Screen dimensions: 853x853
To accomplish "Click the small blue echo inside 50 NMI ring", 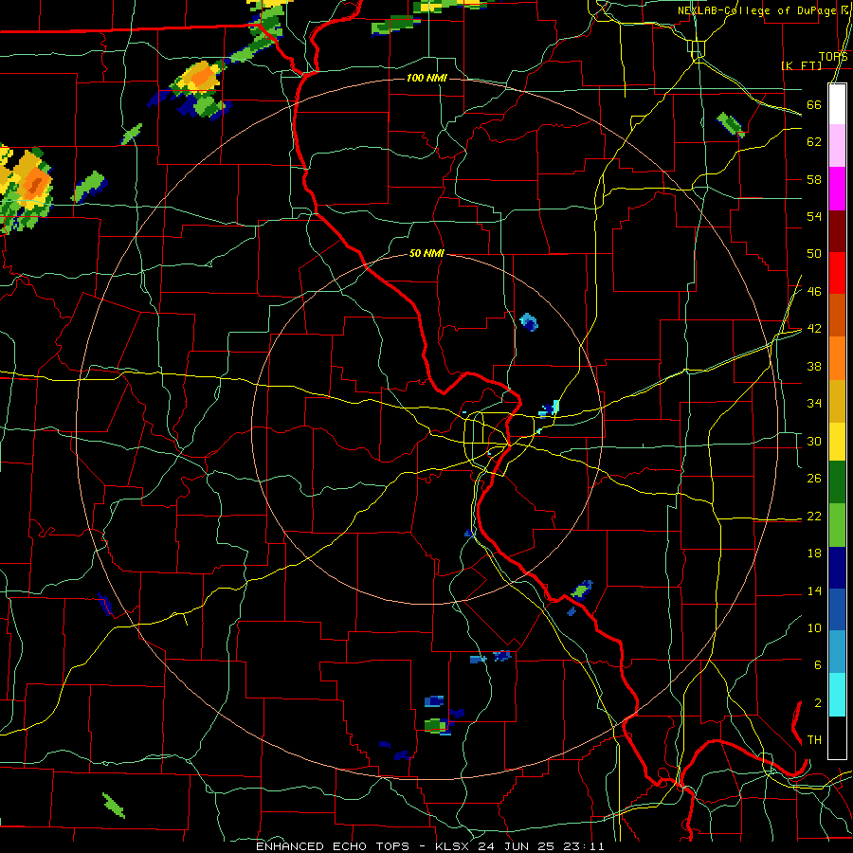I will 529,322.
